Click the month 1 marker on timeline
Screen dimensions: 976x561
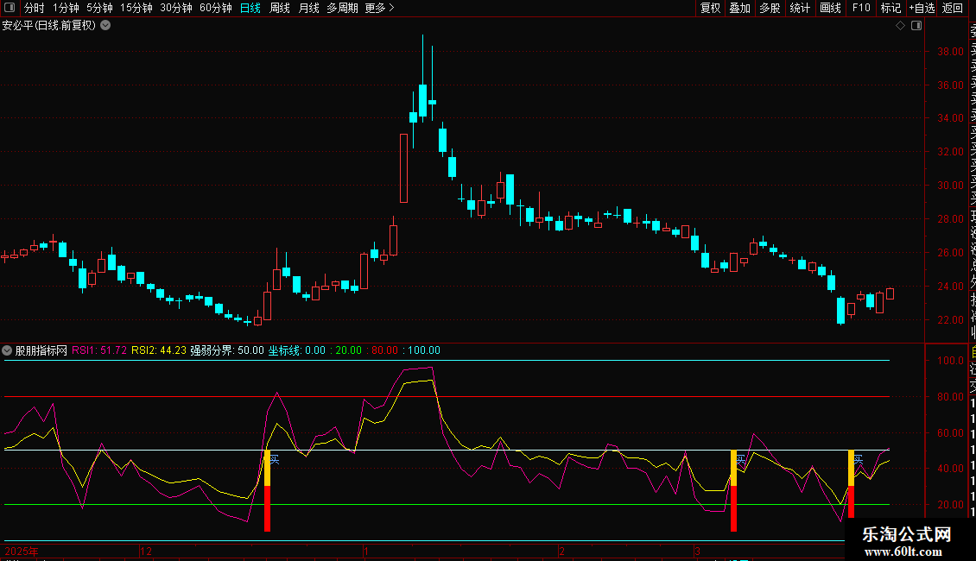[366, 551]
